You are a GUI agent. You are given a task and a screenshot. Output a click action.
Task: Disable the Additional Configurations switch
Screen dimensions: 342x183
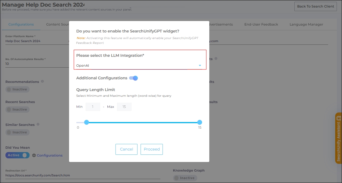pos(133,78)
